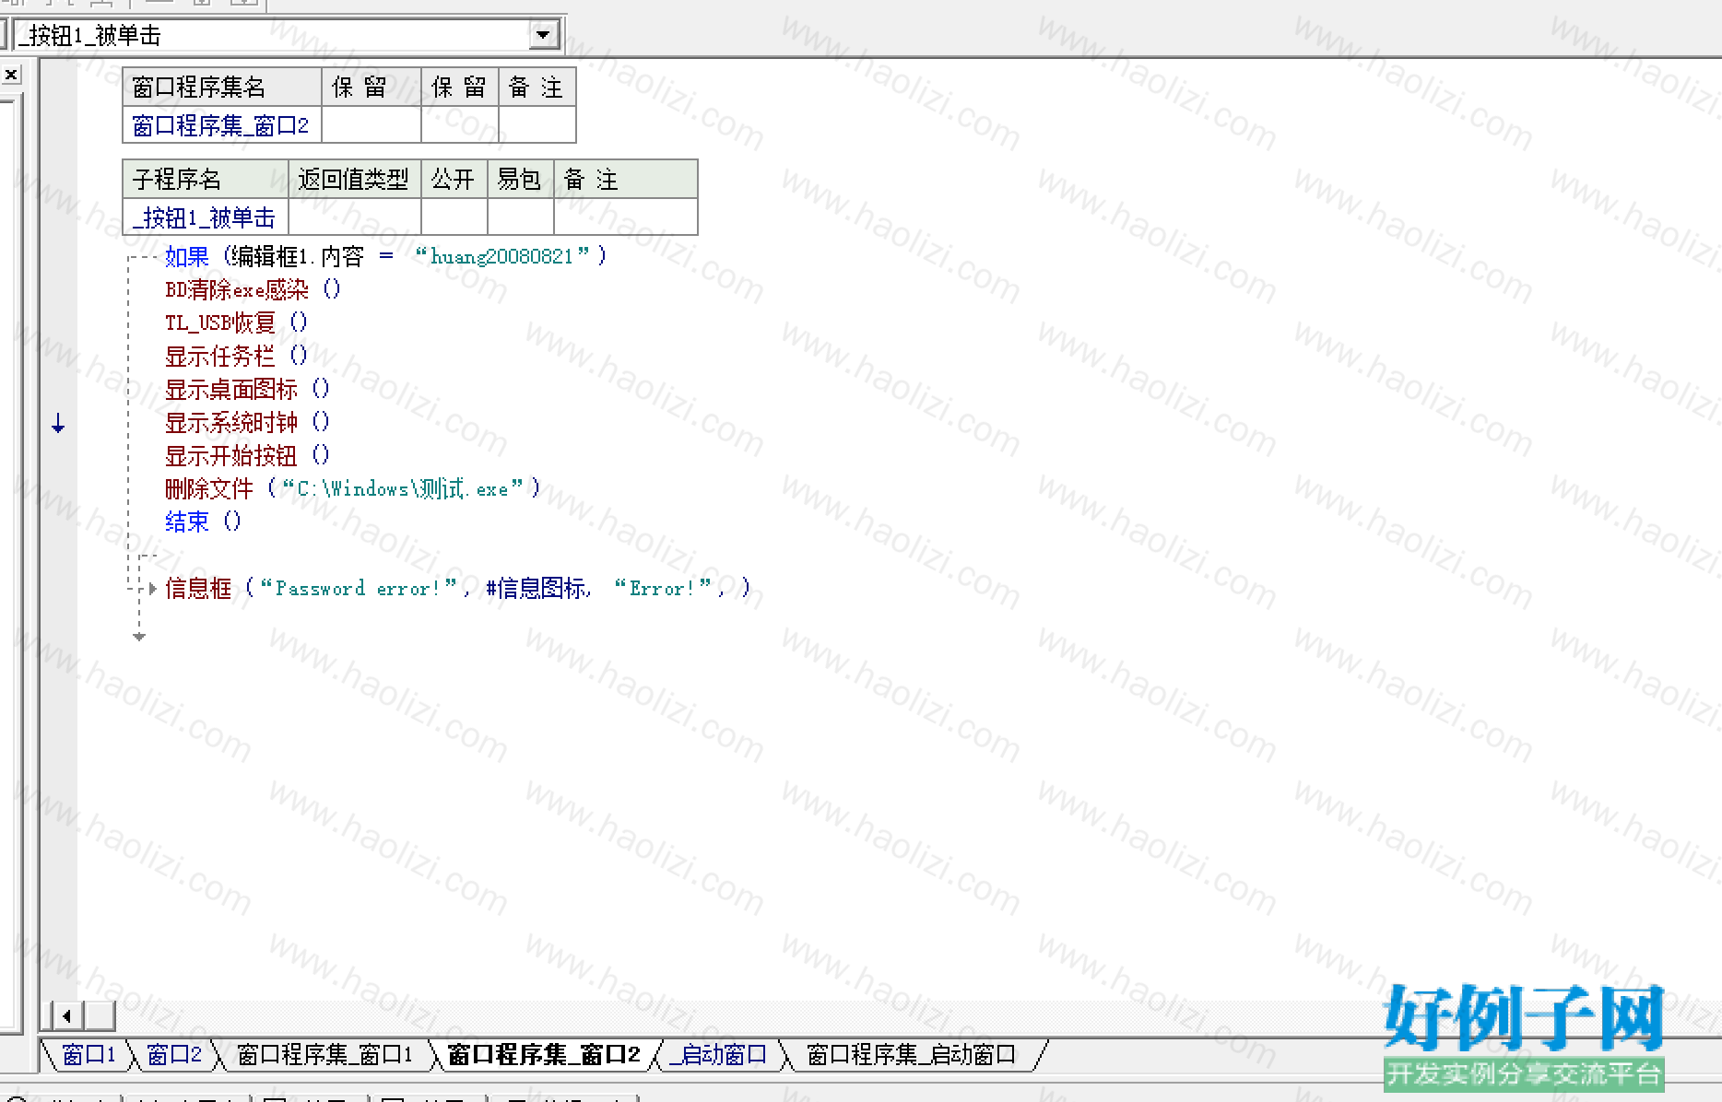
Task: Click the empty 公开 cell of _按钮1_被单击
Action: pyautogui.click(x=454, y=217)
